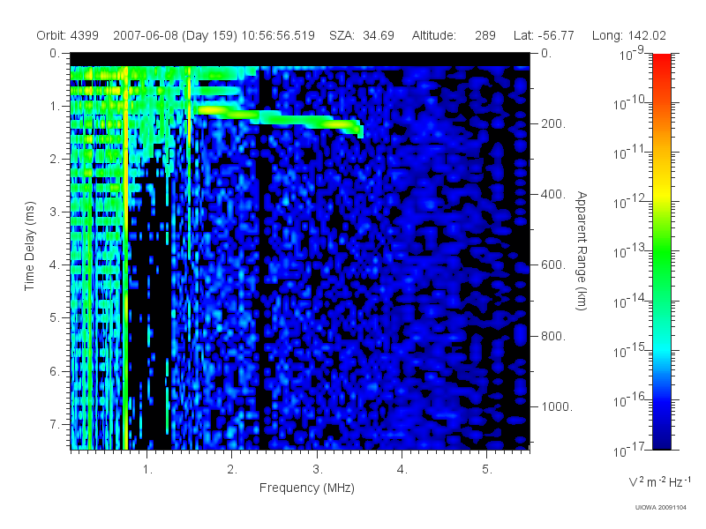Image resolution: width=706 pixels, height=529 pixels.
Task: Click the altitude value '289'
Action: point(485,35)
